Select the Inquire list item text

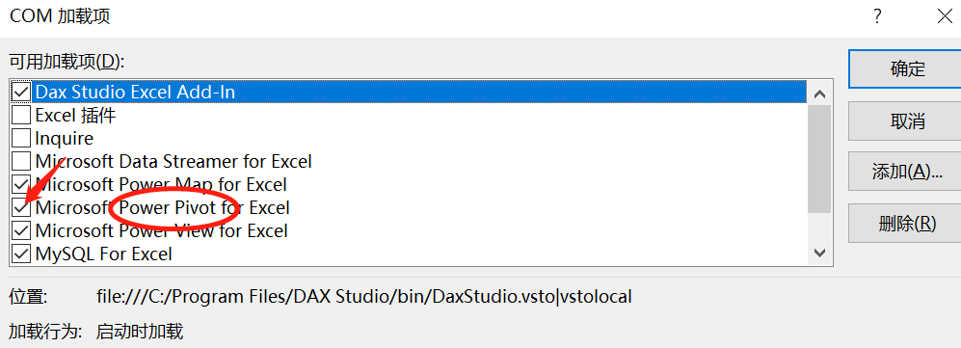click(65, 139)
